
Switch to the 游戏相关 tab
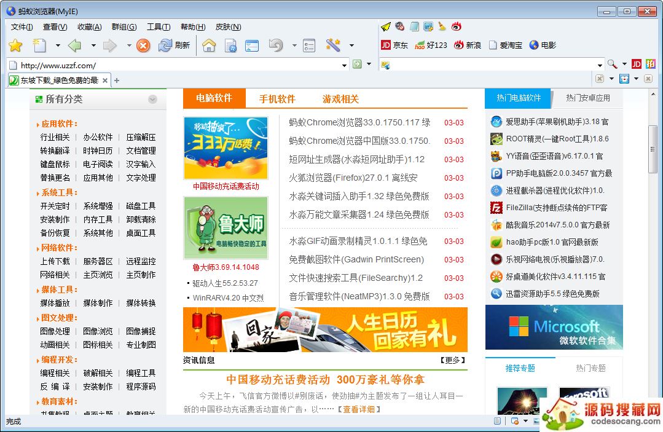pyautogui.click(x=341, y=99)
